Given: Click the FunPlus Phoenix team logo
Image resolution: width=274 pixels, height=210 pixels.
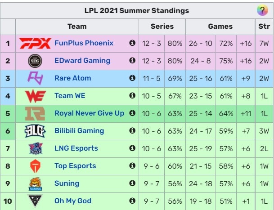Looking at the screenshot, I should point(35,44).
